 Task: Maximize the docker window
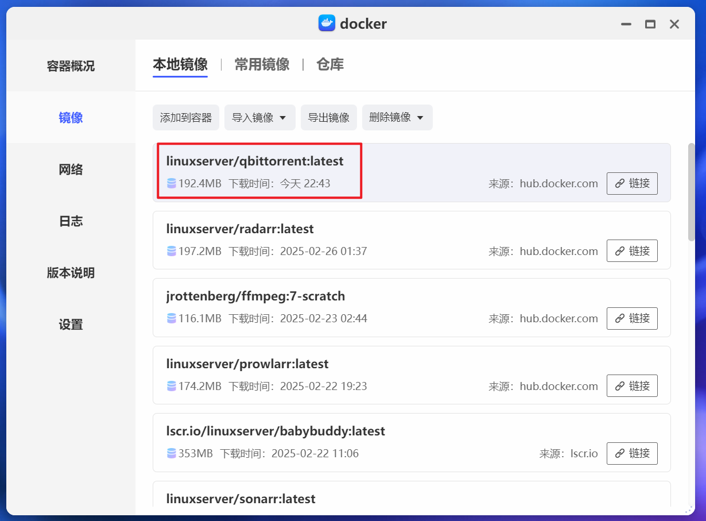650,24
